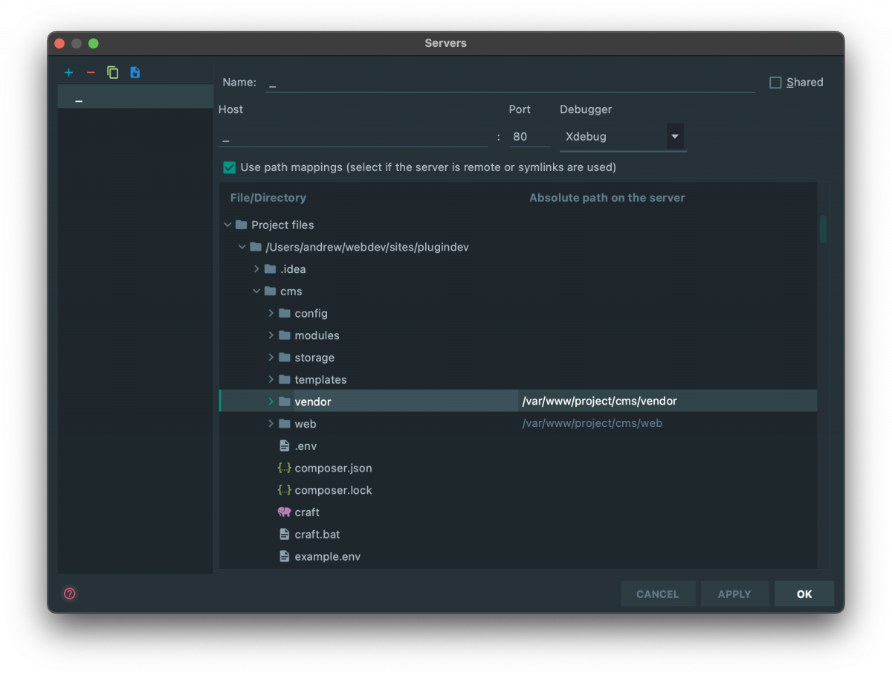
Task: Select the composer.json file name
Action: (333, 469)
